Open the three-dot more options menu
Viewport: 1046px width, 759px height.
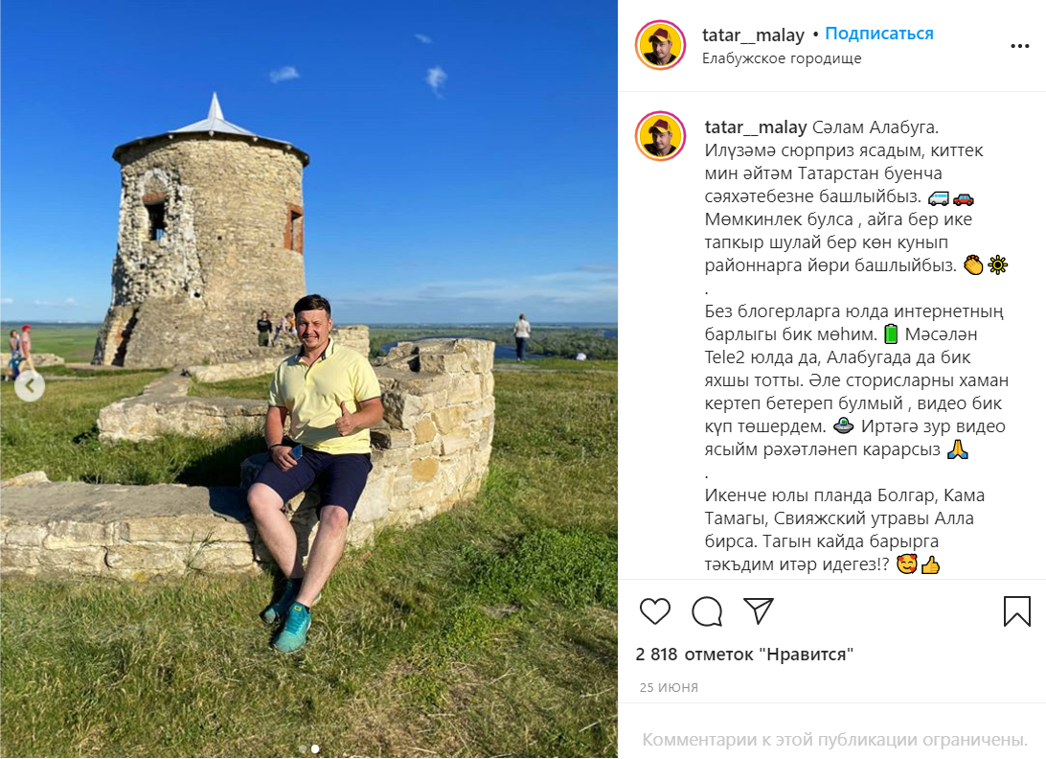point(1019,46)
